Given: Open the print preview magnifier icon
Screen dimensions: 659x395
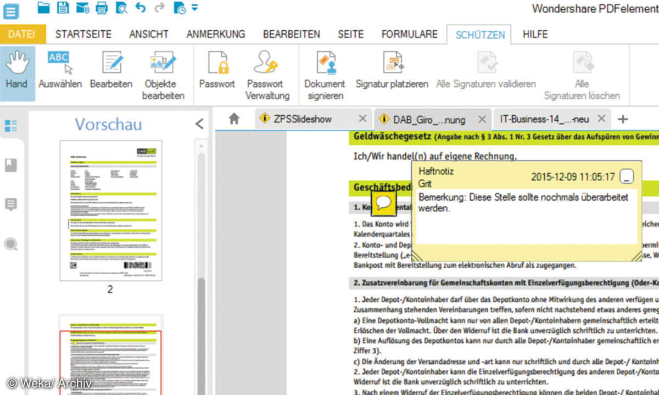Looking at the screenshot, I should (121, 8).
